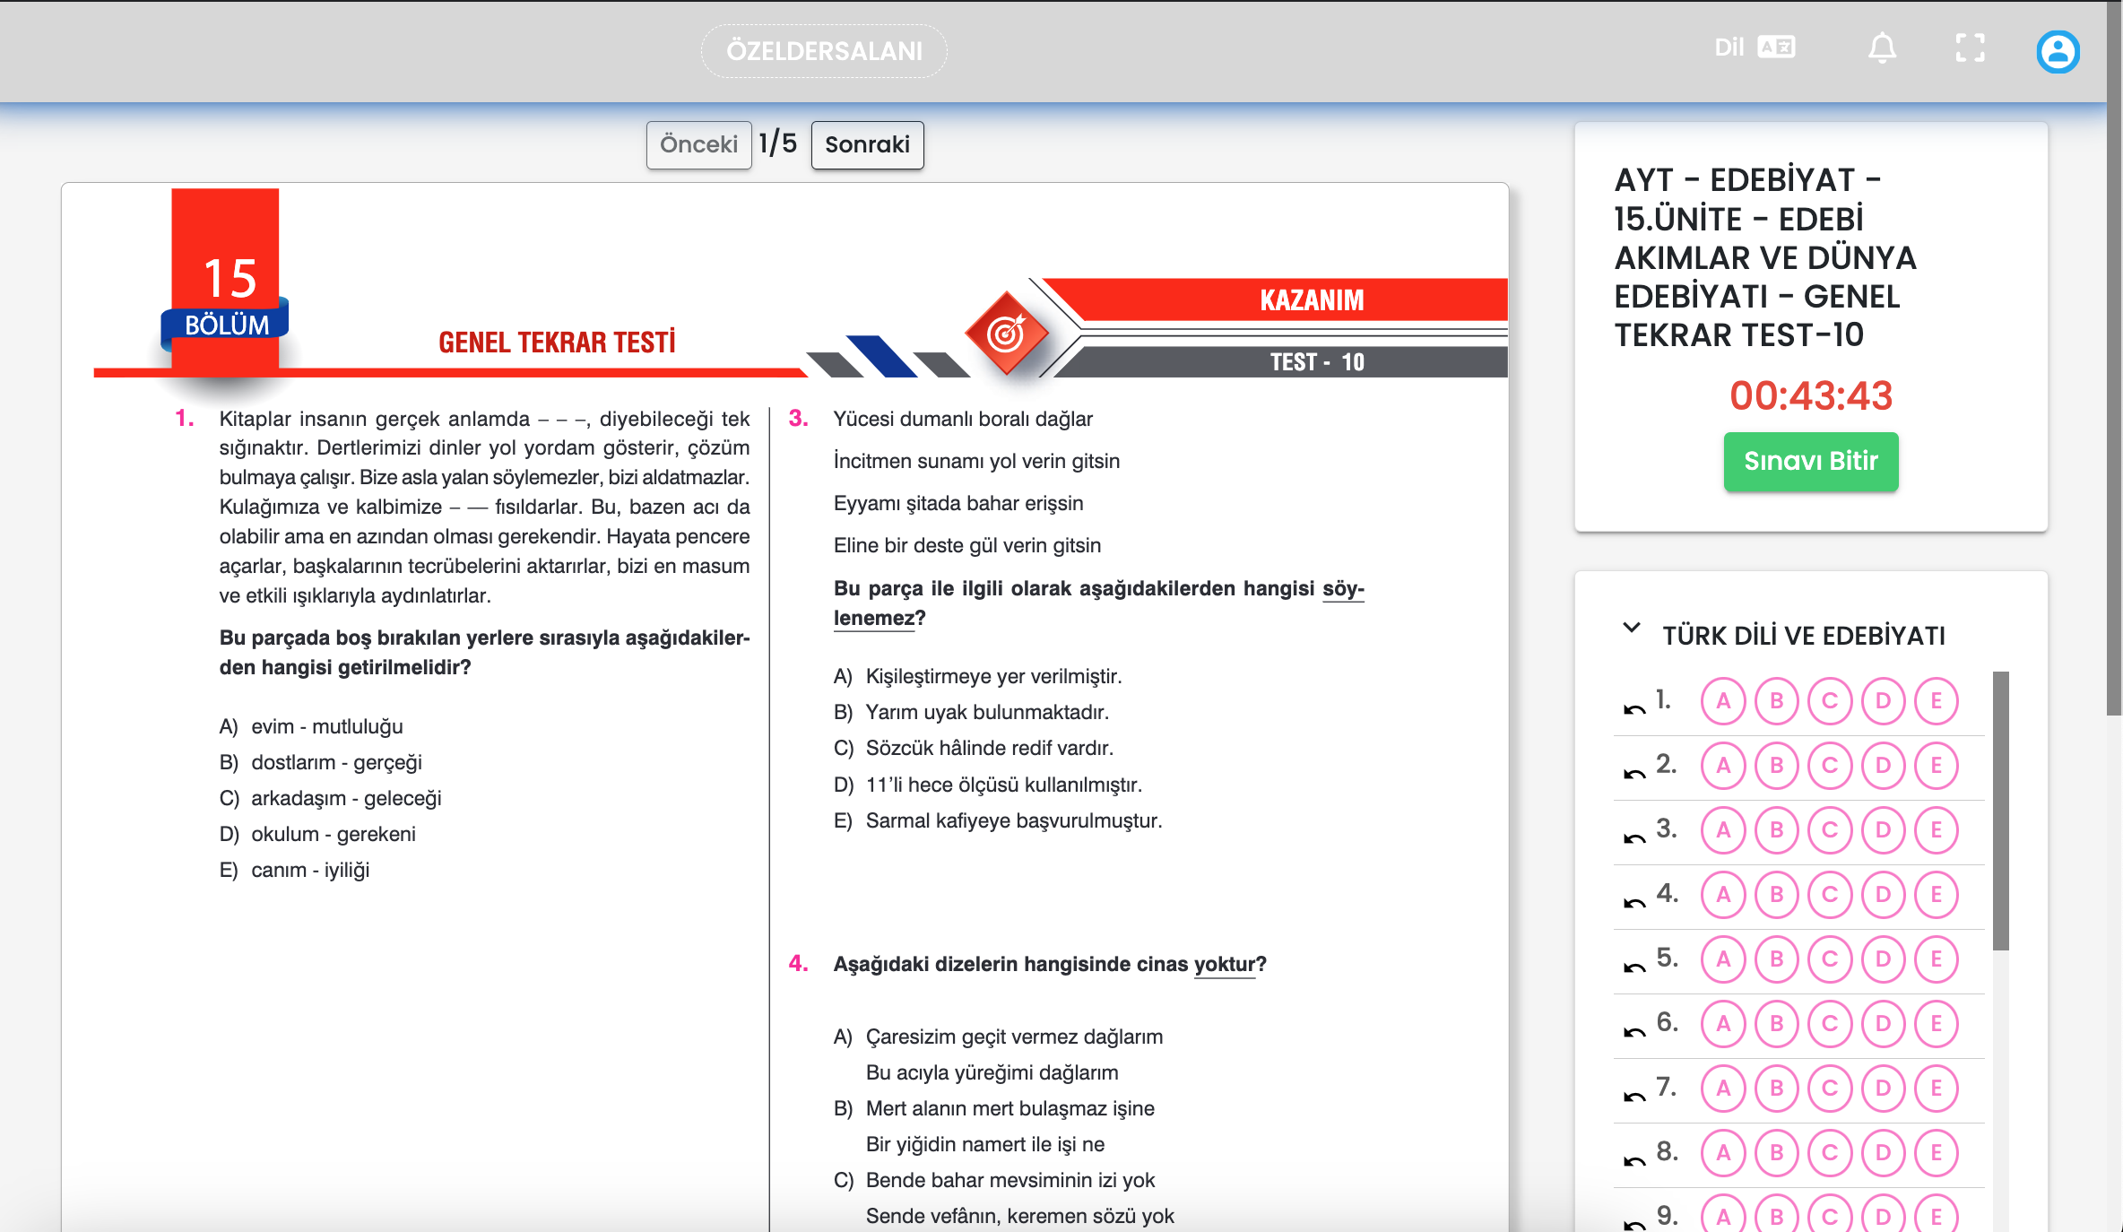Undo the selection for question 7
The image size is (2123, 1232).
pyautogui.click(x=1634, y=1097)
